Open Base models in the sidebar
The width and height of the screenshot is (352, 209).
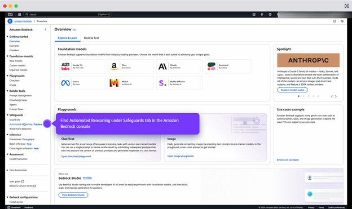coord(16,61)
